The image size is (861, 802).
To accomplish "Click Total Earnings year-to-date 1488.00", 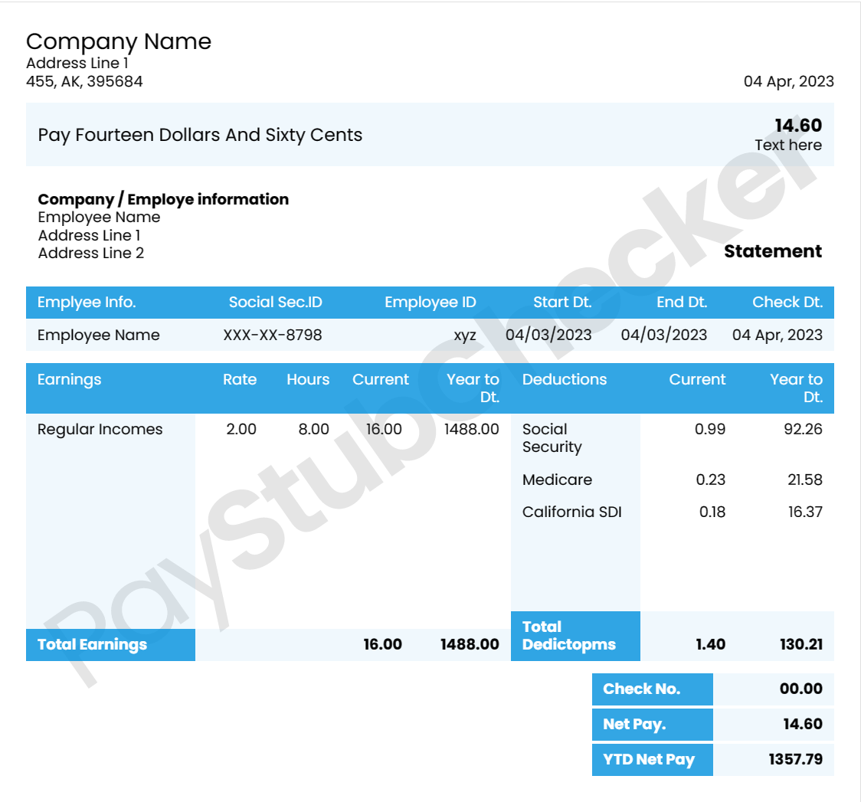I will click(x=470, y=644).
